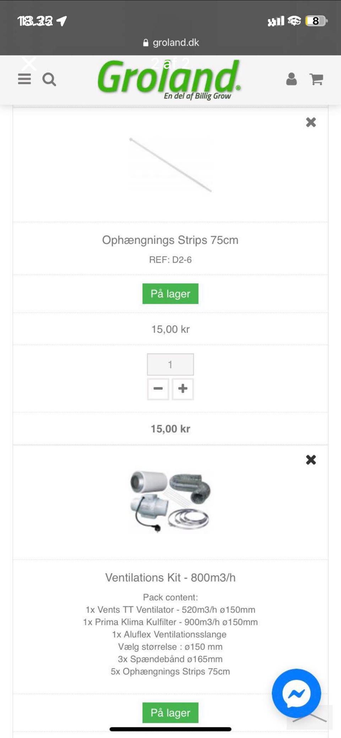The width and height of the screenshot is (341, 738).
Task: Tap the groland.dk address bar
Action: click(x=171, y=43)
